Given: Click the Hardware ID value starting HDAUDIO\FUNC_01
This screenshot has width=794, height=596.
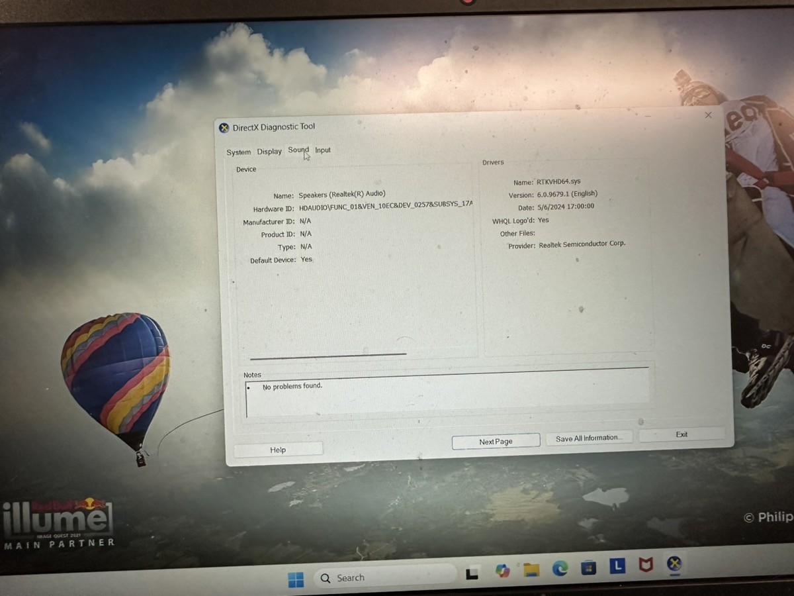Looking at the screenshot, I should tap(386, 207).
